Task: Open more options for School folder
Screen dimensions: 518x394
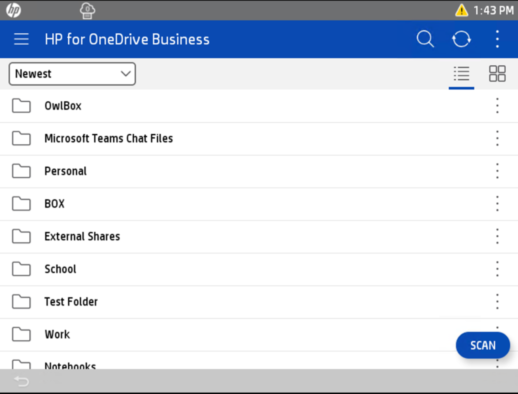Action: pos(497,269)
